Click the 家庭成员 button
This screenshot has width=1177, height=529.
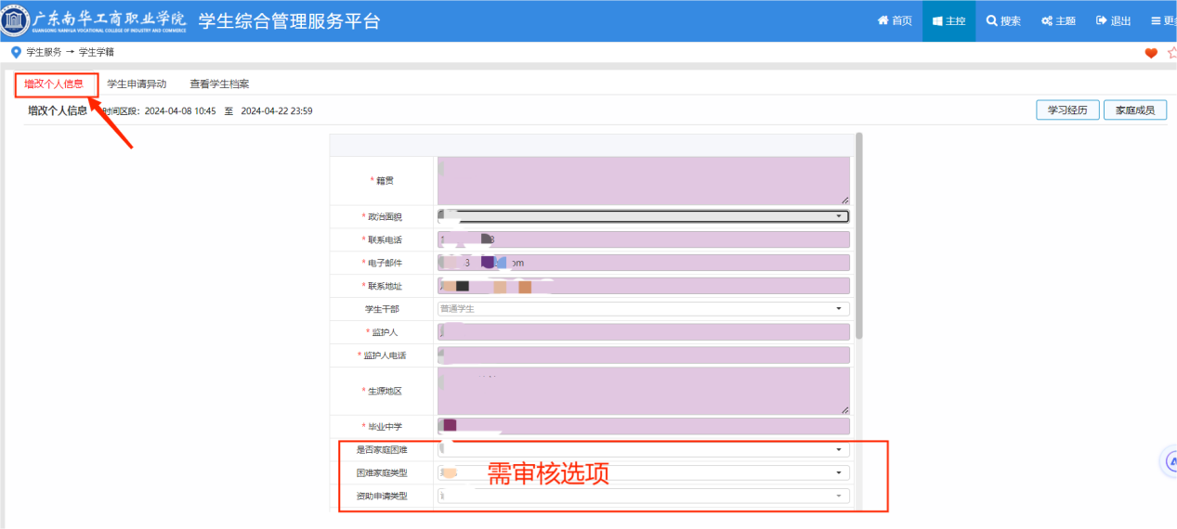point(1134,110)
